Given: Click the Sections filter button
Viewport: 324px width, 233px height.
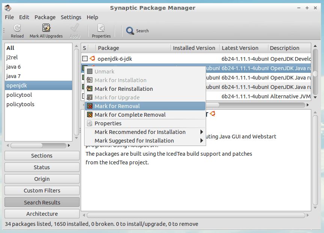Looking at the screenshot, I should pyautogui.click(x=42, y=156).
